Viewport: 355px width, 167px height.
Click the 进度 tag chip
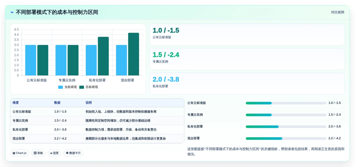54,153
